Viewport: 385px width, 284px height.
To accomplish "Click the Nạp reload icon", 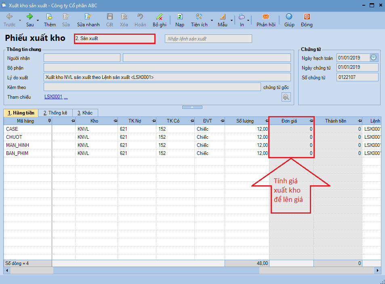I will [x=180, y=17].
